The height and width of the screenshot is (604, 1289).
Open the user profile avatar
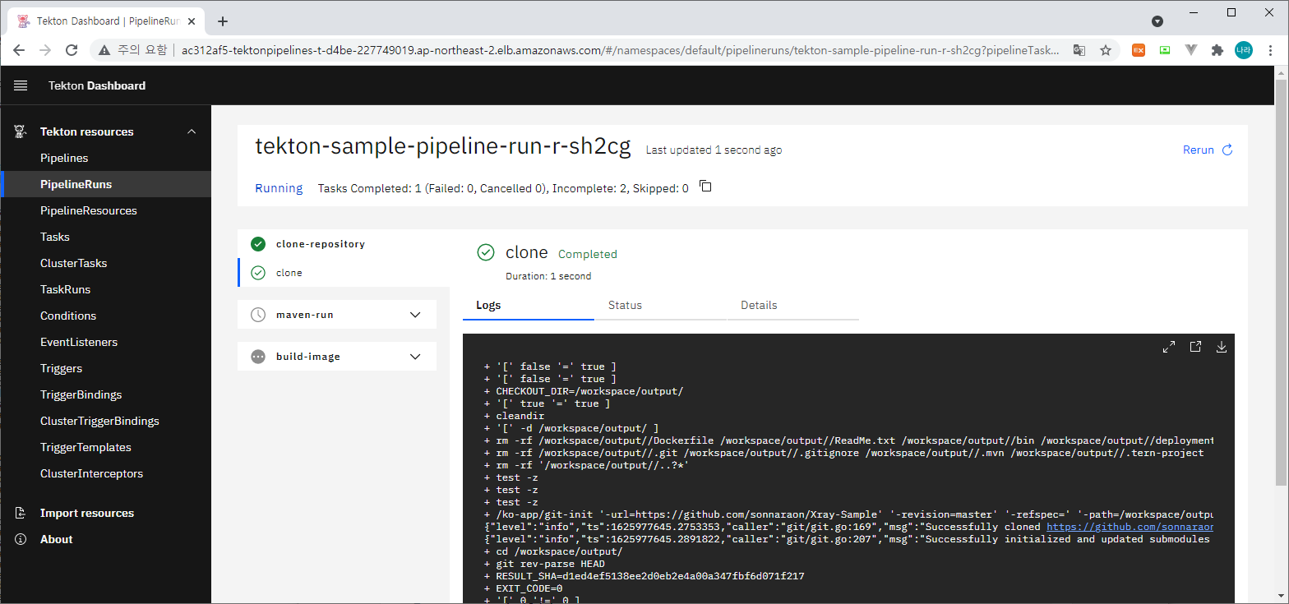tap(1244, 50)
